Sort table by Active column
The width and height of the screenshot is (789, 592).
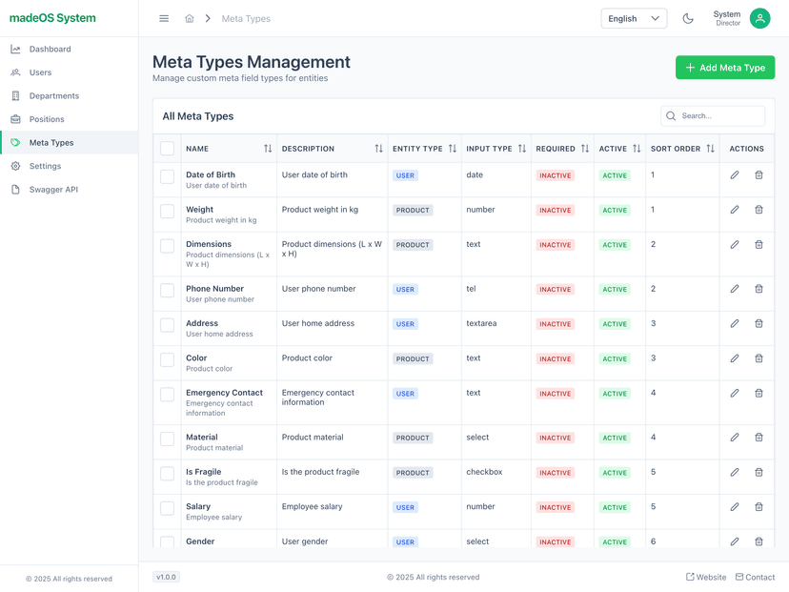pyautogui.click(x=637, y=149)
